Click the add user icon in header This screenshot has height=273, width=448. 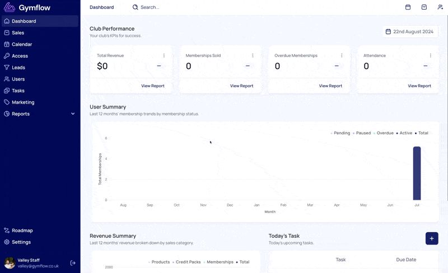coord(440,7)
